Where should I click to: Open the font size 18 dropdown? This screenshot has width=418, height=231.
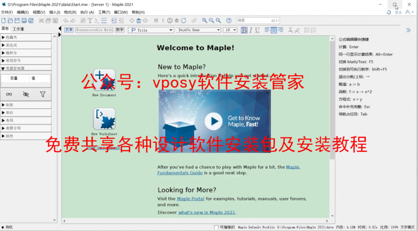(x=230, y=30)
